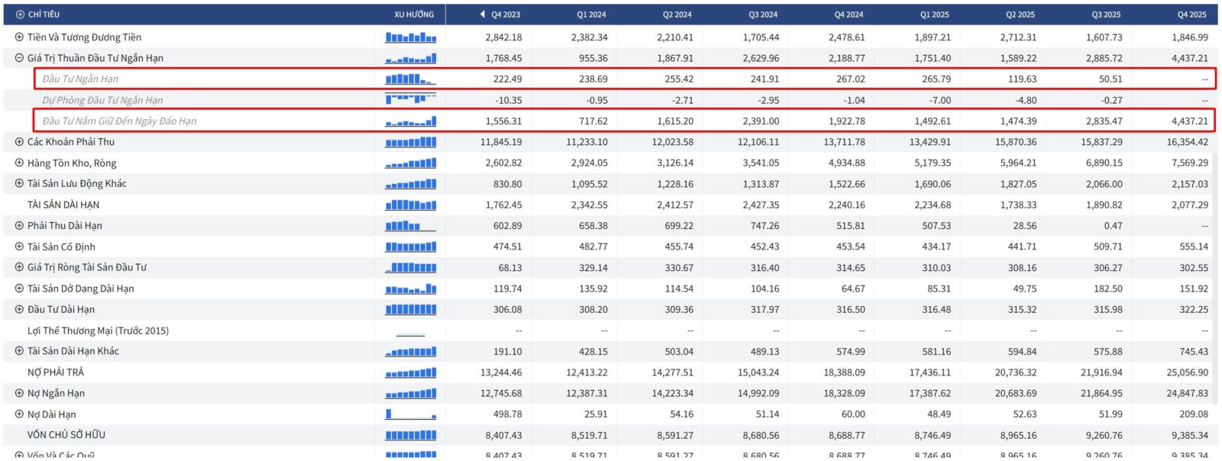The image size is (1222, 461).
Task: Expand all rows via CHỈ TIÊU header icon
Action: pos(20,15)
